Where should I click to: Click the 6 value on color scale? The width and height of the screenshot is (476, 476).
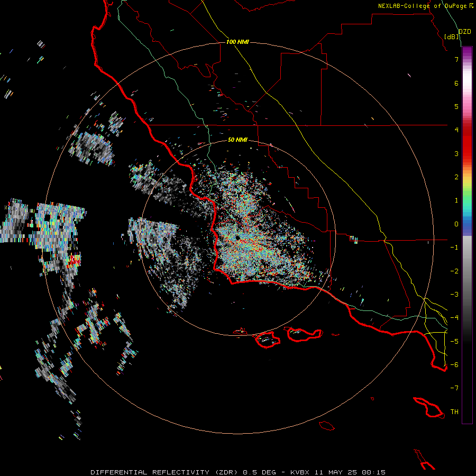[x=456, y=83]
